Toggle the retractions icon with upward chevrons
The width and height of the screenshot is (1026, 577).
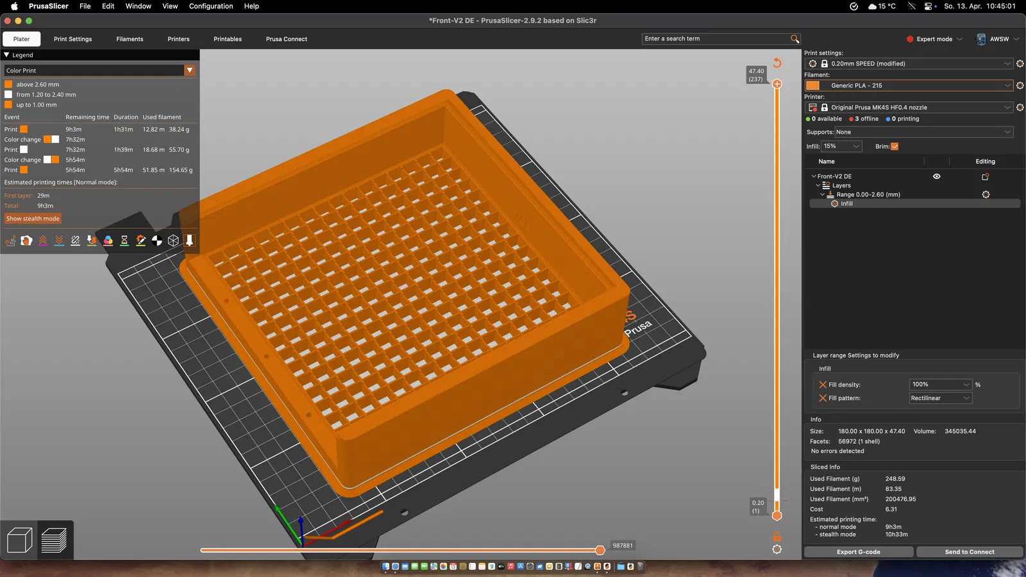pyautogui.click(x=43, y=240)
